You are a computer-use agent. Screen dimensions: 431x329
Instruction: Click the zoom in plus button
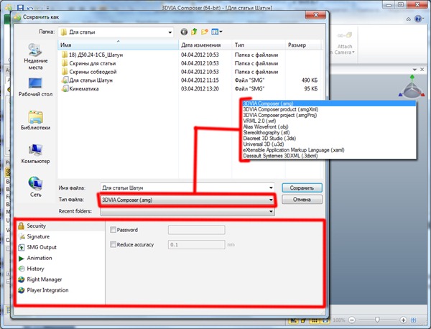[403, 320]
